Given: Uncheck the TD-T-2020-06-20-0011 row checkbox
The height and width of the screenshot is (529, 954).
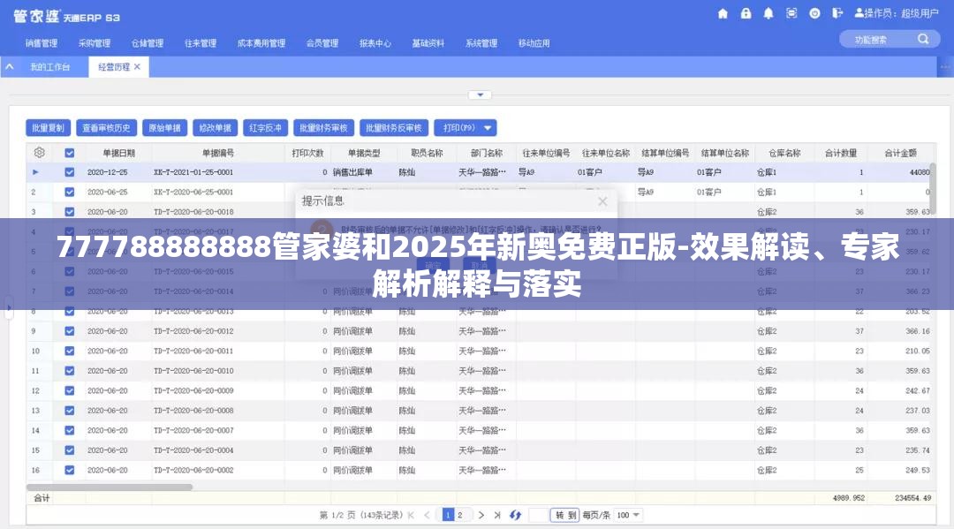Looking at the screenshot, I should (70, 351).
